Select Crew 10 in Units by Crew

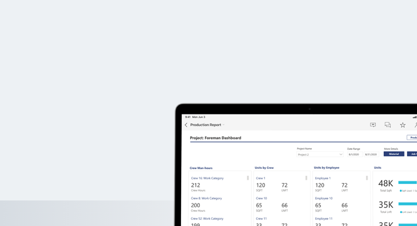(x=261, y=198)
